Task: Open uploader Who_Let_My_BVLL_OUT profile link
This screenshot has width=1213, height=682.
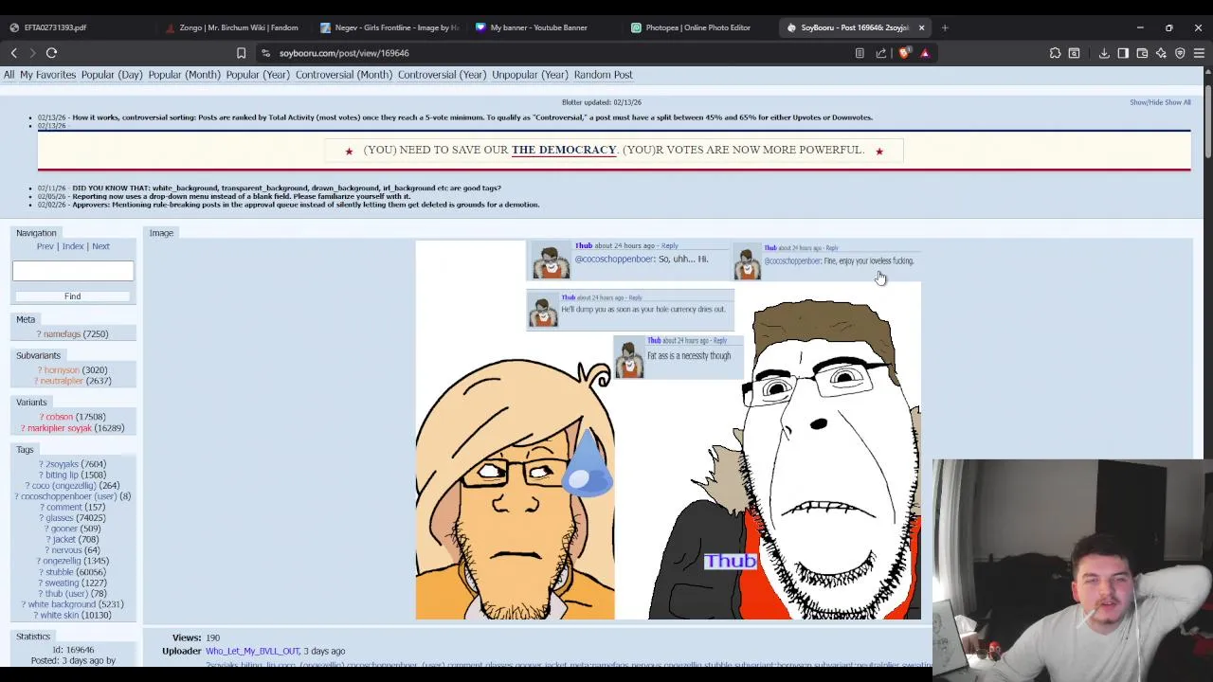Action: [252, 652]
